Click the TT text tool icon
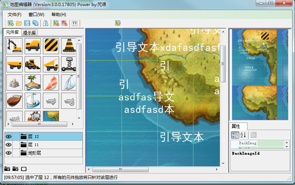 (75, 23)
